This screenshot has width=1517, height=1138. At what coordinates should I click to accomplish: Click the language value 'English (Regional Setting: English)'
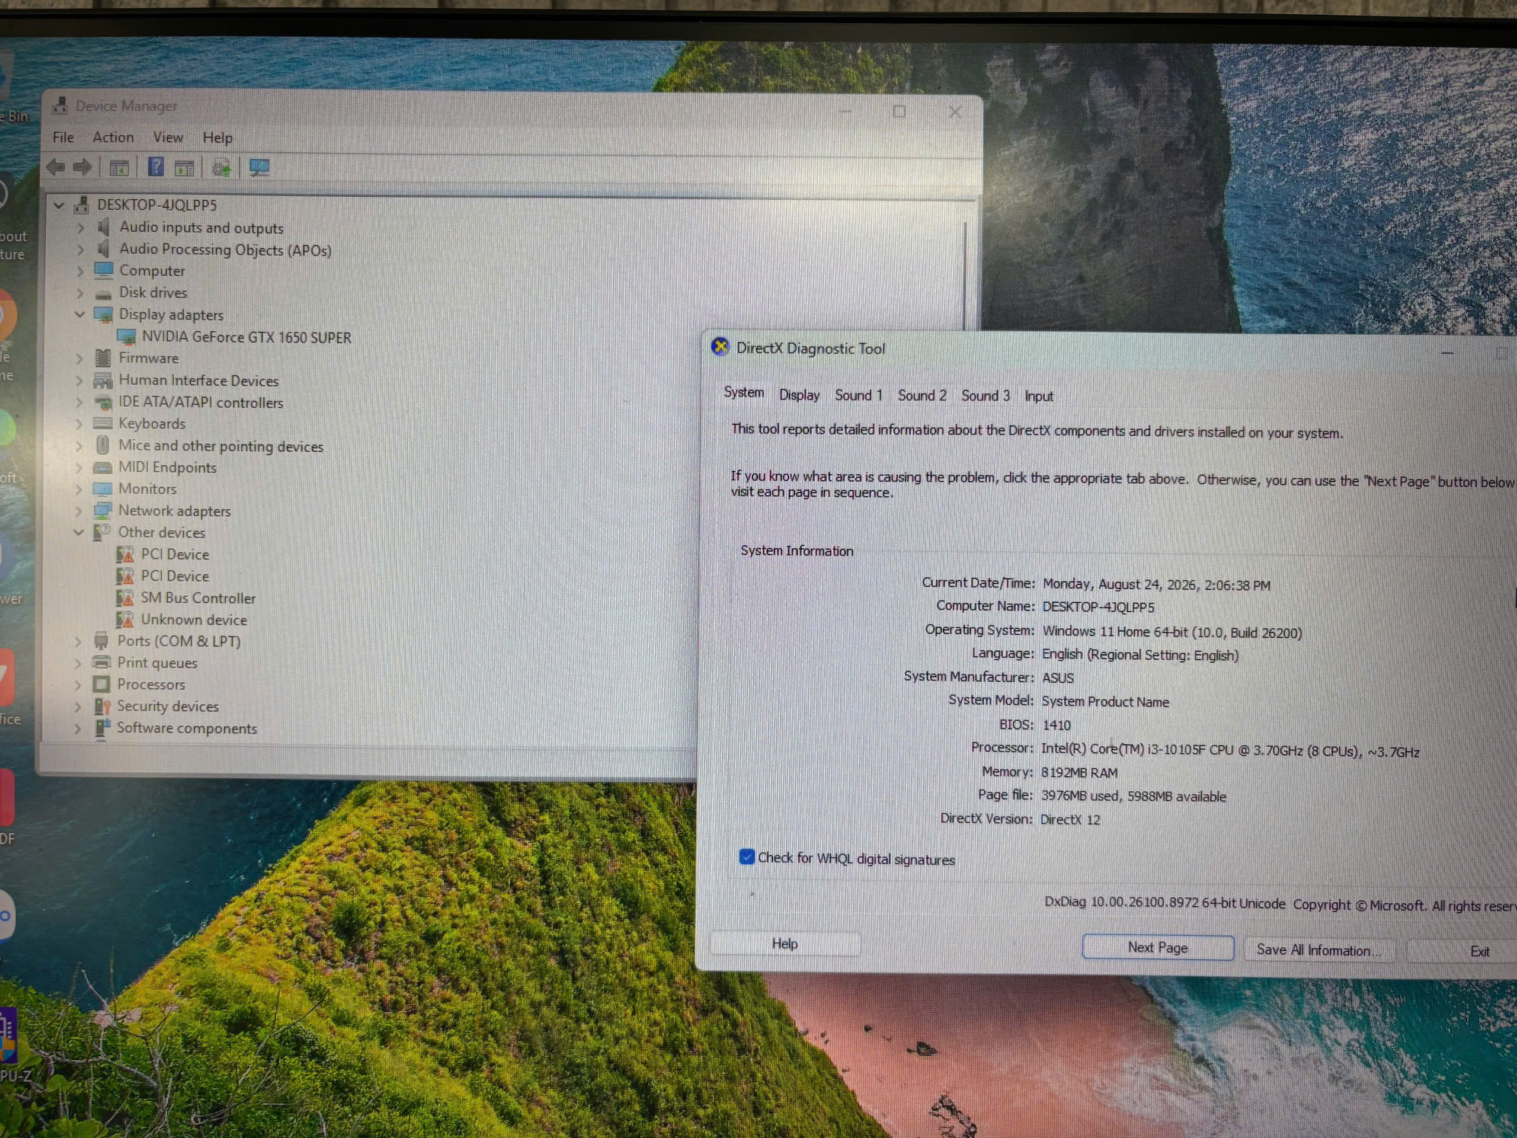(x=1141, y=654)
